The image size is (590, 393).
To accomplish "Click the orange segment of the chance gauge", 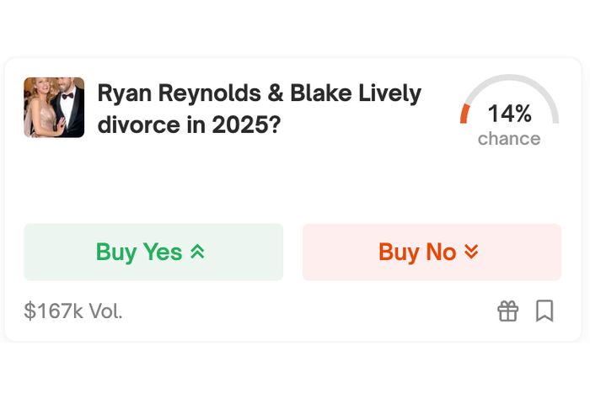I will pos(465,114).
